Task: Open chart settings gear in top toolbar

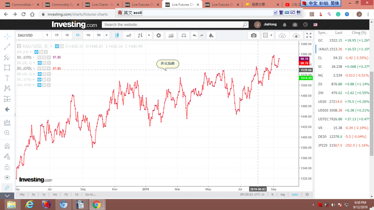Action: click(x=159, y=35)
